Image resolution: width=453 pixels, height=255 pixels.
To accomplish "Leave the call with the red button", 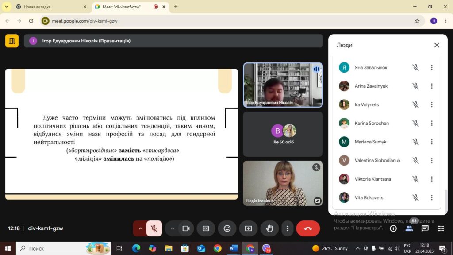I will pyautogui.click(x=308, y=228).
